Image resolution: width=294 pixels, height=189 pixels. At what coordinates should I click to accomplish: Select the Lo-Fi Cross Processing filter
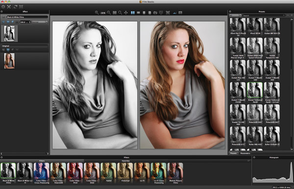click(x=158, y=173)
